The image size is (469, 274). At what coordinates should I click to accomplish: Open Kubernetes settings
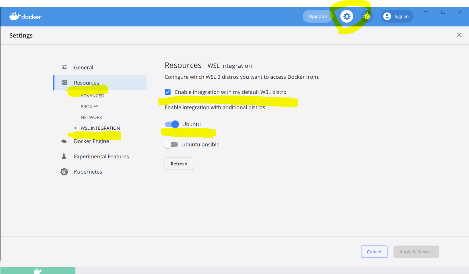coord(88,172)
